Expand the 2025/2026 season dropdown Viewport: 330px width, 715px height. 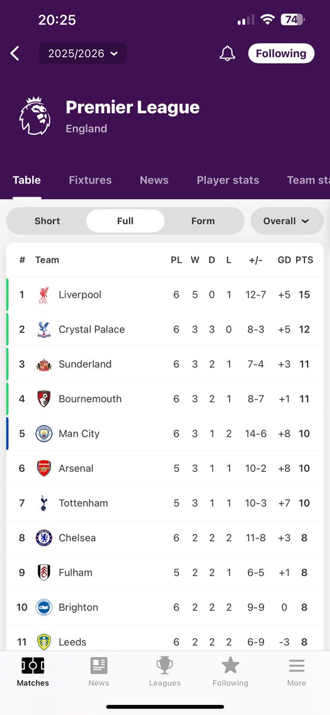pos(83,54)
